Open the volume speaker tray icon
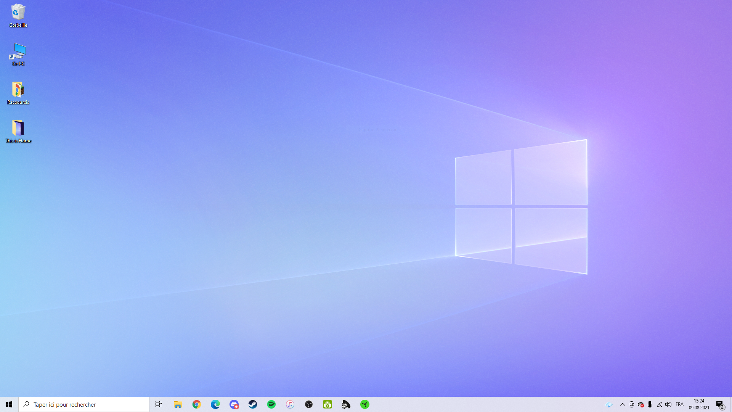 (668, 404)
